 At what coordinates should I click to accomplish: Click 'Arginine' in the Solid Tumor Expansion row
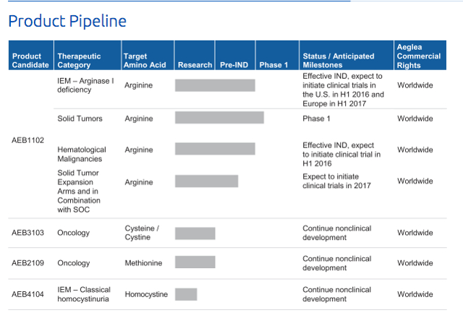pyautogui.click(x=139, y=182)
